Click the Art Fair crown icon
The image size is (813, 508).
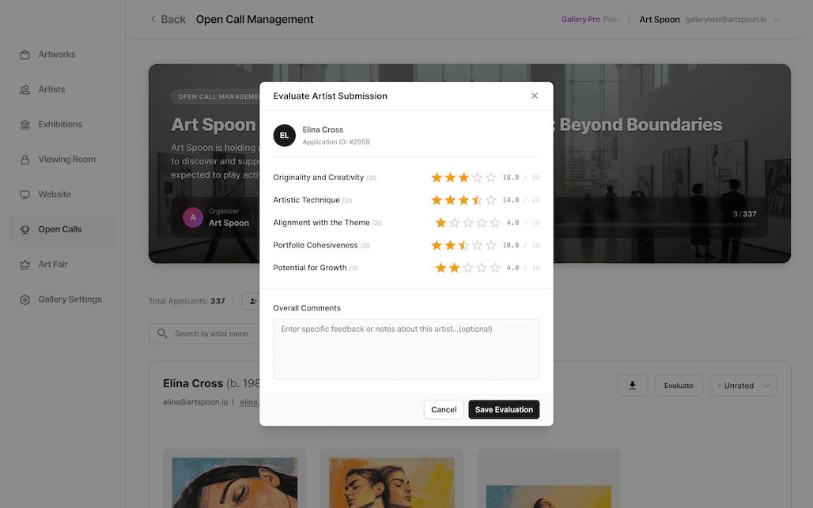click(x=25, y=265)
